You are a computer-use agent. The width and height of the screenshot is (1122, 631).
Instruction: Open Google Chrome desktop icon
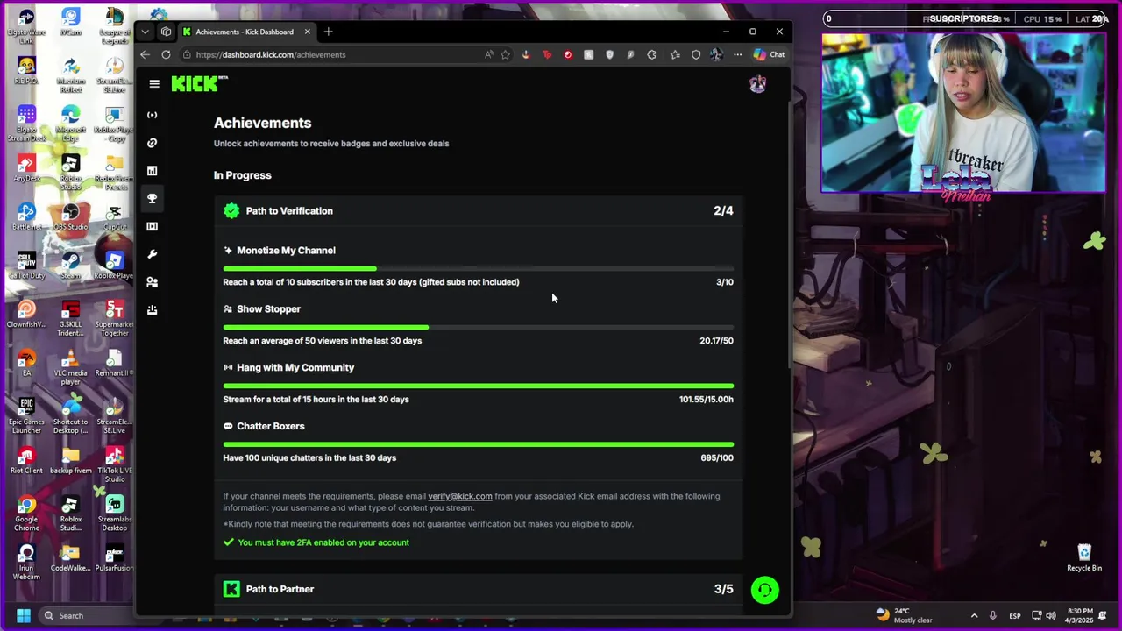pyautogui.click(x=26, y=512)
